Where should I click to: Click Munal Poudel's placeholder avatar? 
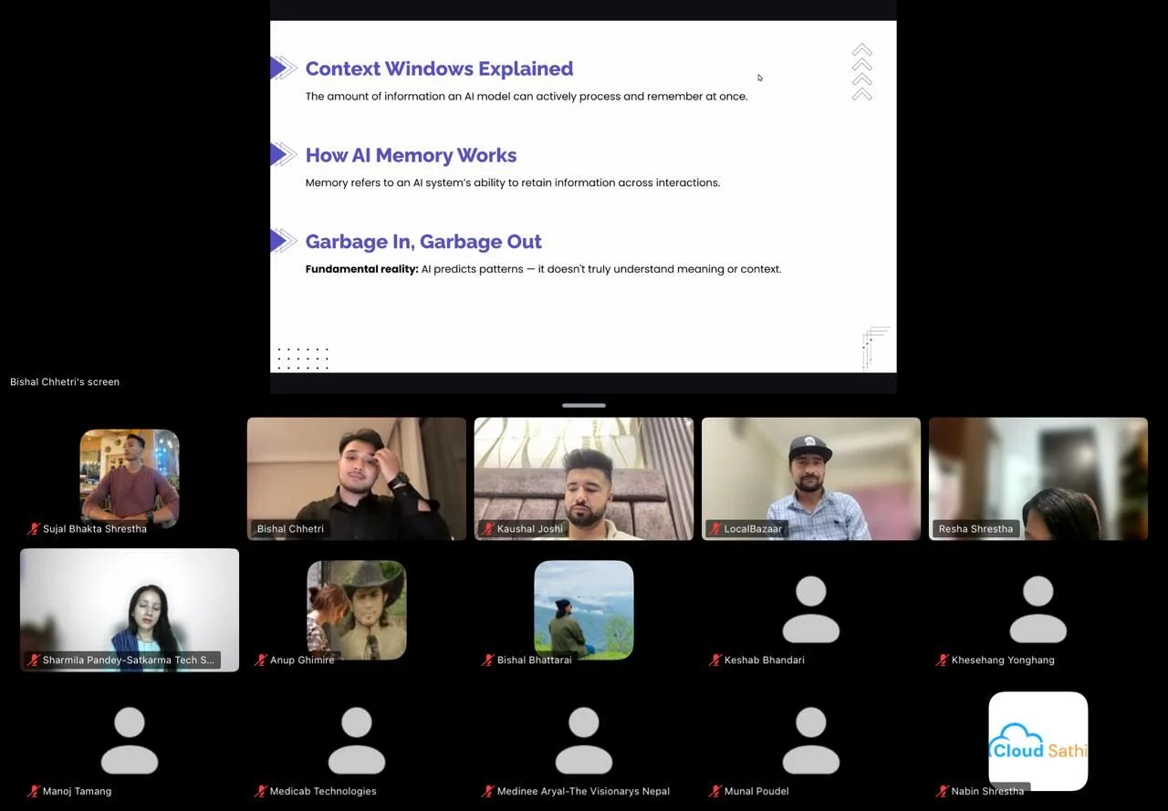(811, 741)
